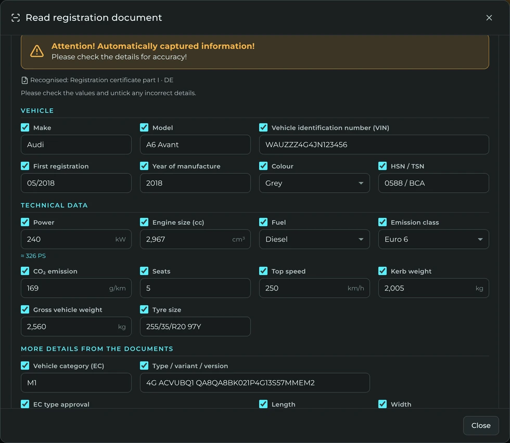Untick the Model checkbox
The height and width of the screenshot is (443, 510).
click(x=144, y=127)
